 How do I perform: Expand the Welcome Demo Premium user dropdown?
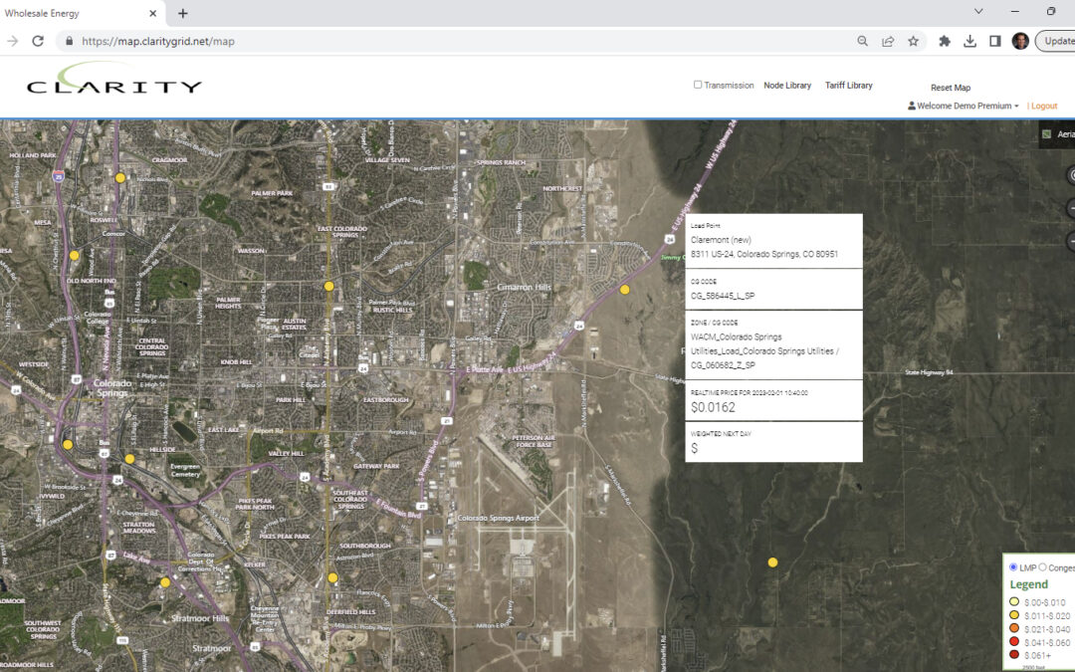[x=964, y=106]
